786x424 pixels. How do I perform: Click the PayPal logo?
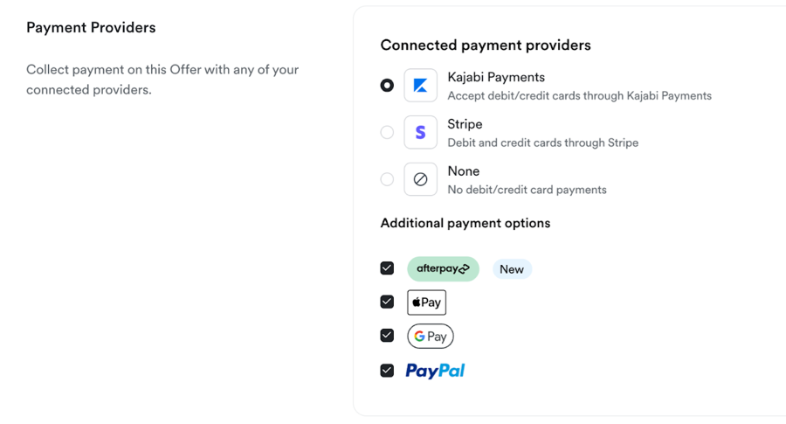coord(435,371)
